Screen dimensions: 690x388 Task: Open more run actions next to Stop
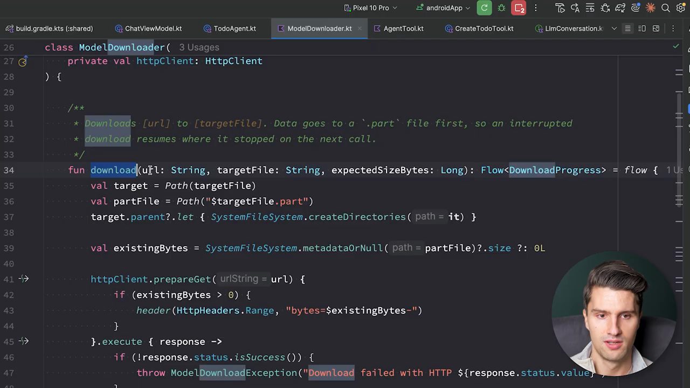[535, 8]
